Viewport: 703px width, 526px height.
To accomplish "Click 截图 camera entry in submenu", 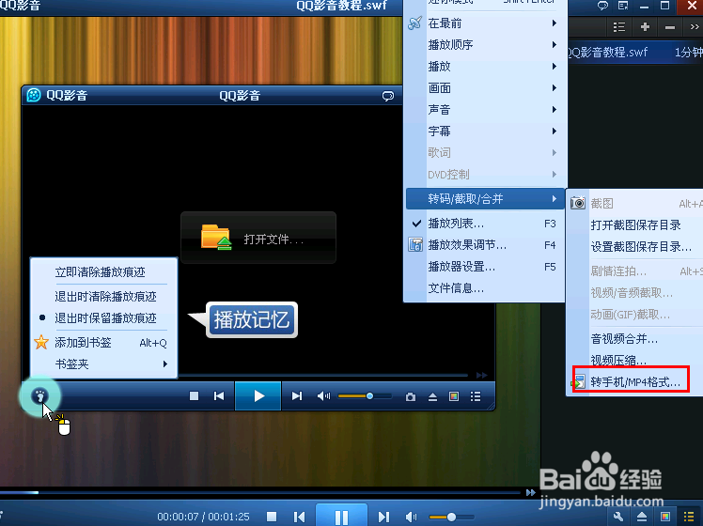I will coord(635,204).
